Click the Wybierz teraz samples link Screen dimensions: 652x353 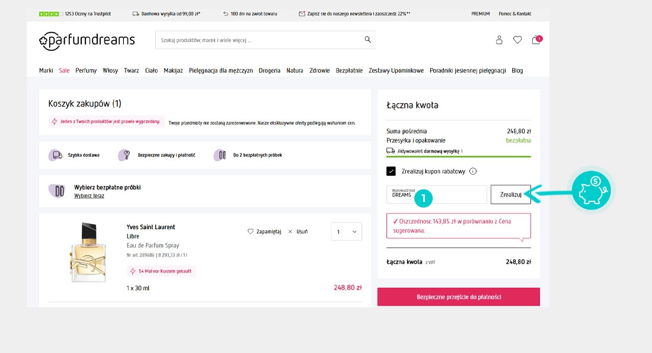coord(89,195)
